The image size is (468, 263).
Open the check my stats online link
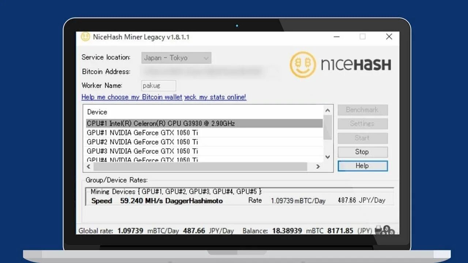215,97
